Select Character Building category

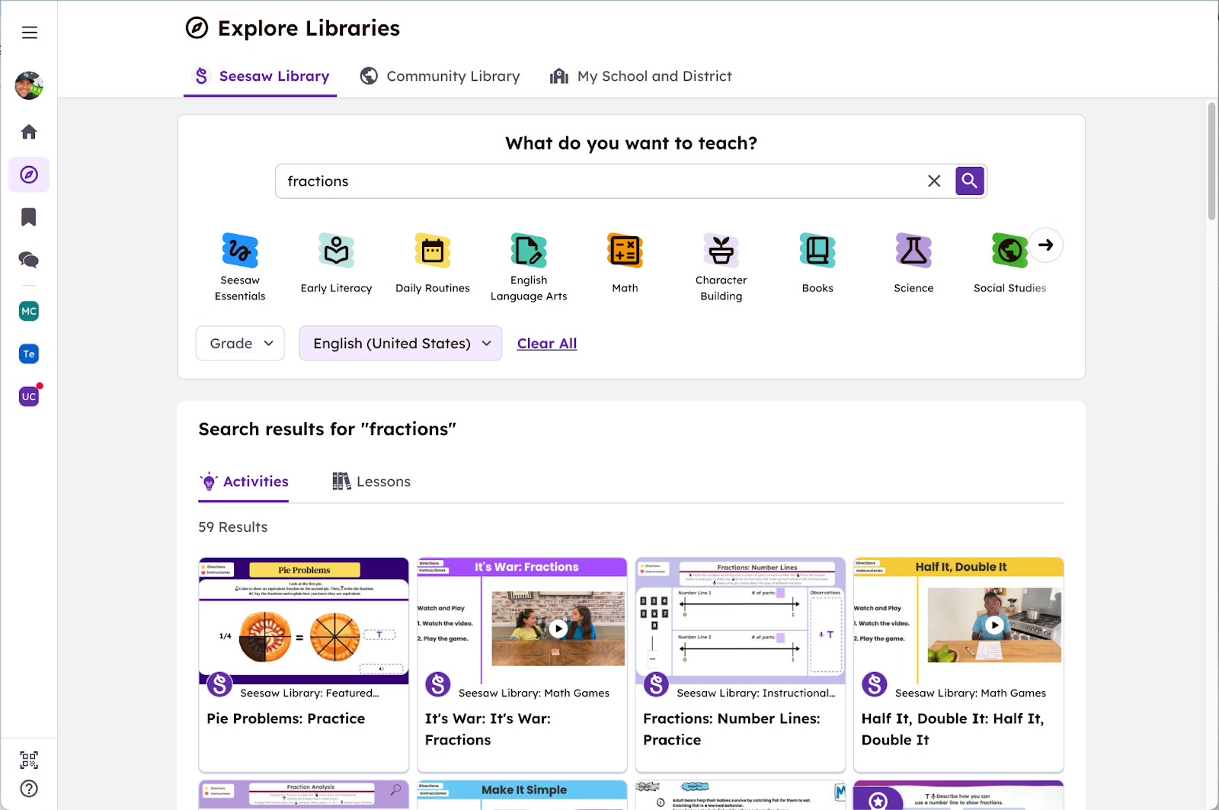point(721,267)
